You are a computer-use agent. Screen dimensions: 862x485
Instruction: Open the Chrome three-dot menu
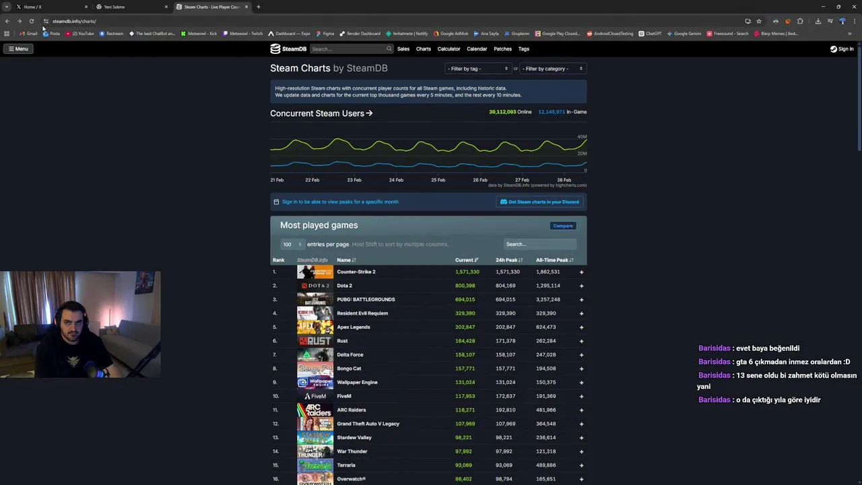tap(854, 21)
